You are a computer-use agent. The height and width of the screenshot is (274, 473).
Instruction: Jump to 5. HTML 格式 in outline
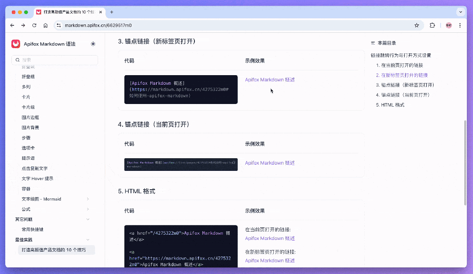[390, 105]
